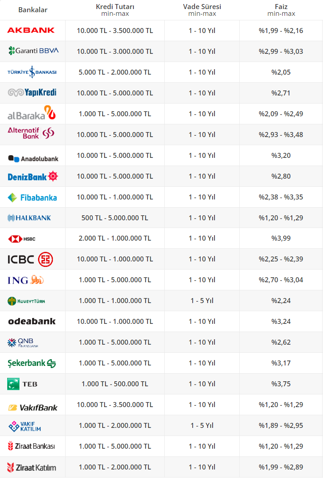Choose the Ziraat Bankası logo
Image resolution: width=323 pixels, height=479 pixels.
(x=31, y=446)
